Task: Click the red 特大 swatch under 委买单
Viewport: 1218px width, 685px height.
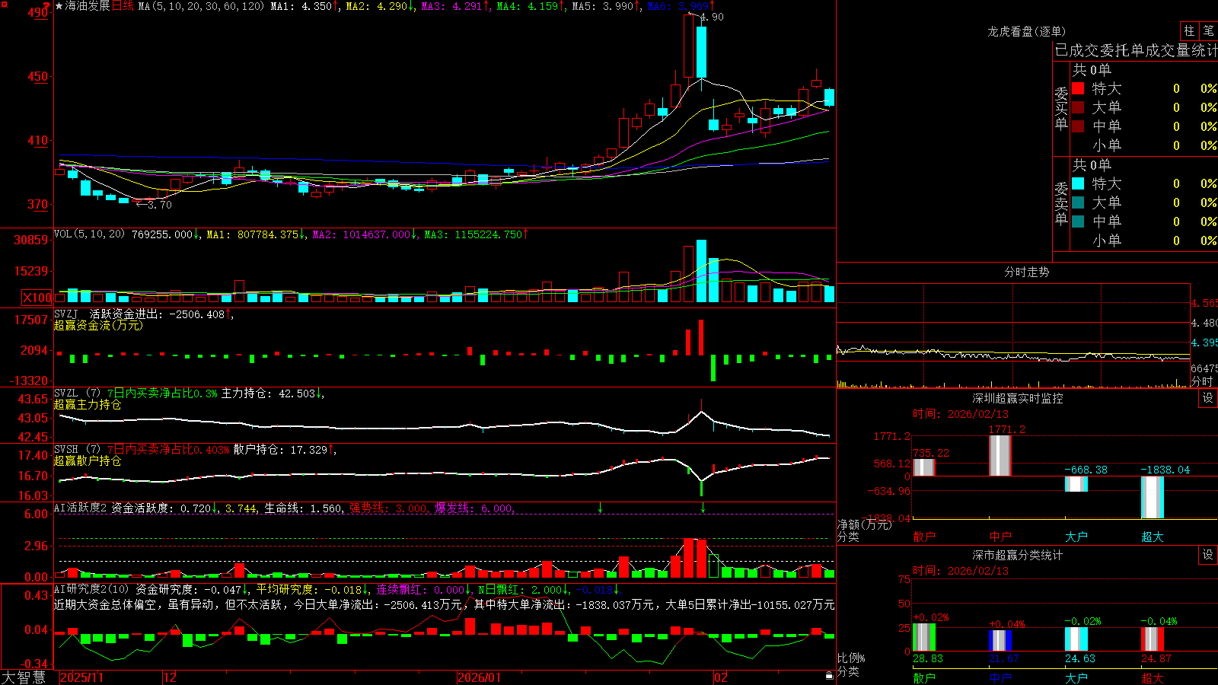Action: click(1078, 88)
